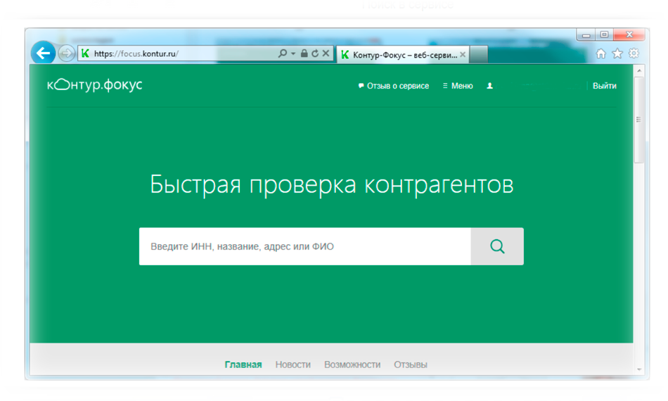Image resolution: width=668 pixels, height=401 pixels.
Task: Click the Выйти logout link
Action: pos(605,86)
